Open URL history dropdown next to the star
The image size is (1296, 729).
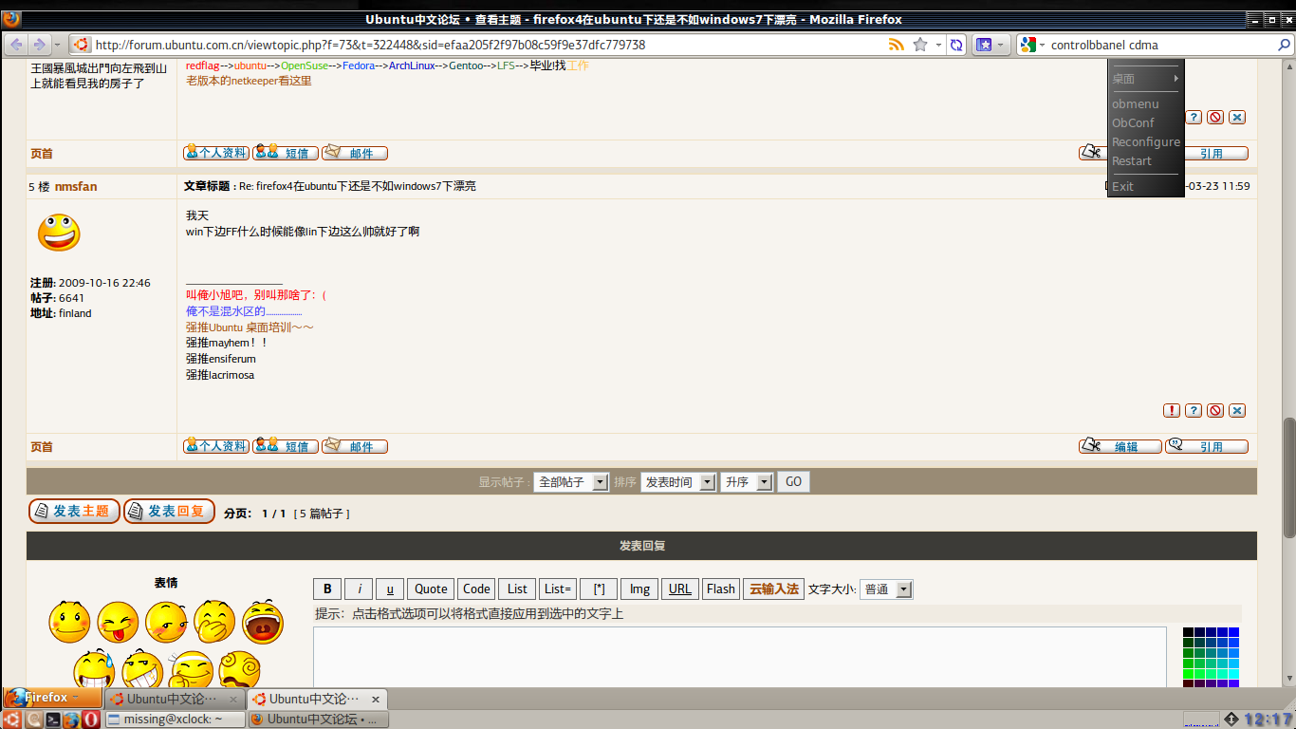click(938, 45)
